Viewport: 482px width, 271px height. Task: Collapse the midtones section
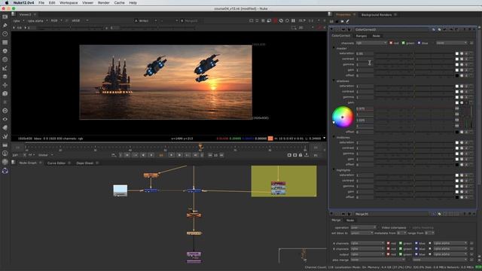point(334,137)
